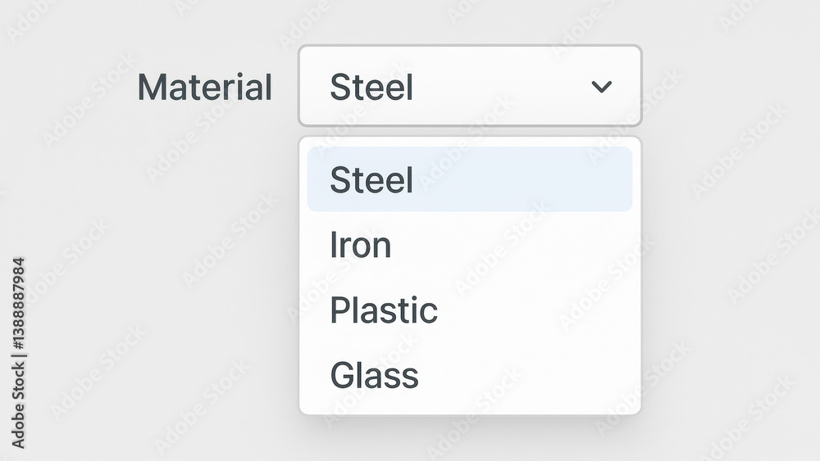Select the highlighted Steel option in list

point(470,179)
